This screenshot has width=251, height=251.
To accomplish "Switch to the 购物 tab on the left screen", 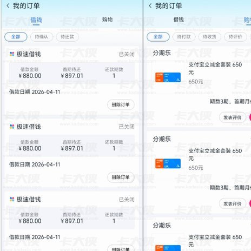I will click(107, 19).
